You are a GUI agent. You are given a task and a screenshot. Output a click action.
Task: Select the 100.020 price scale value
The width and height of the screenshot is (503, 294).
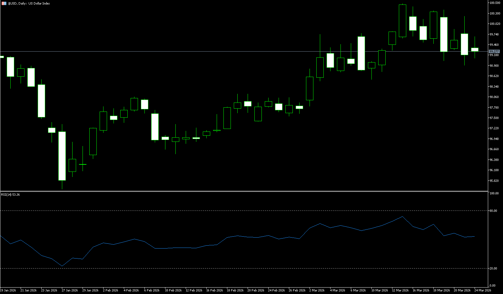coord(495,24)
